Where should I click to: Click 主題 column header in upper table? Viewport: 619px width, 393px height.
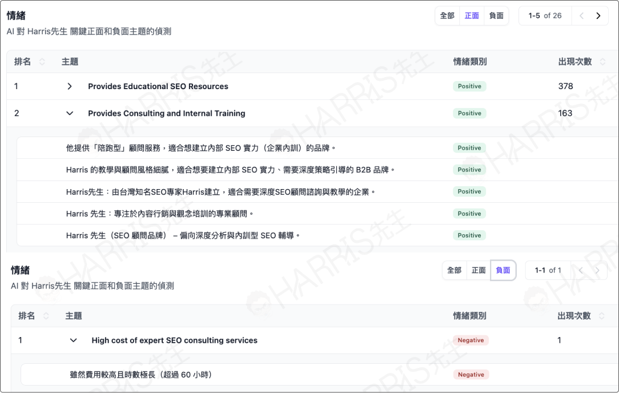point(70,62)
